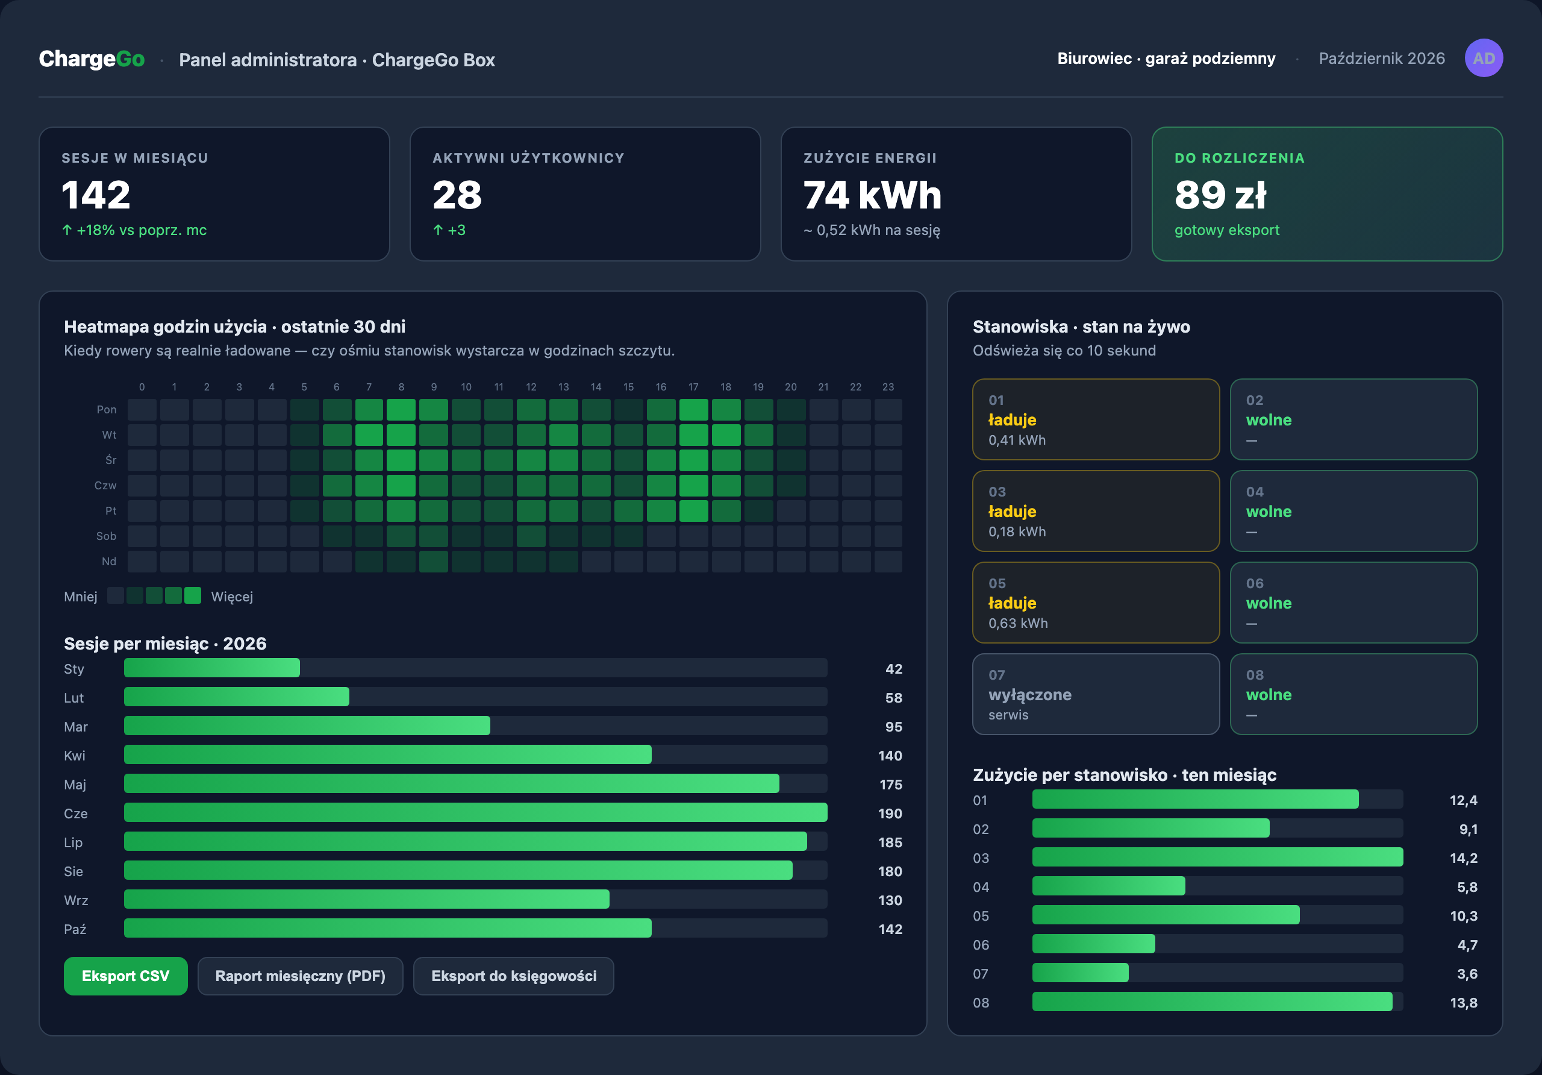The image size is (1542, 1075).
Task: Open the Zużycie energii card
Action: 957,193
